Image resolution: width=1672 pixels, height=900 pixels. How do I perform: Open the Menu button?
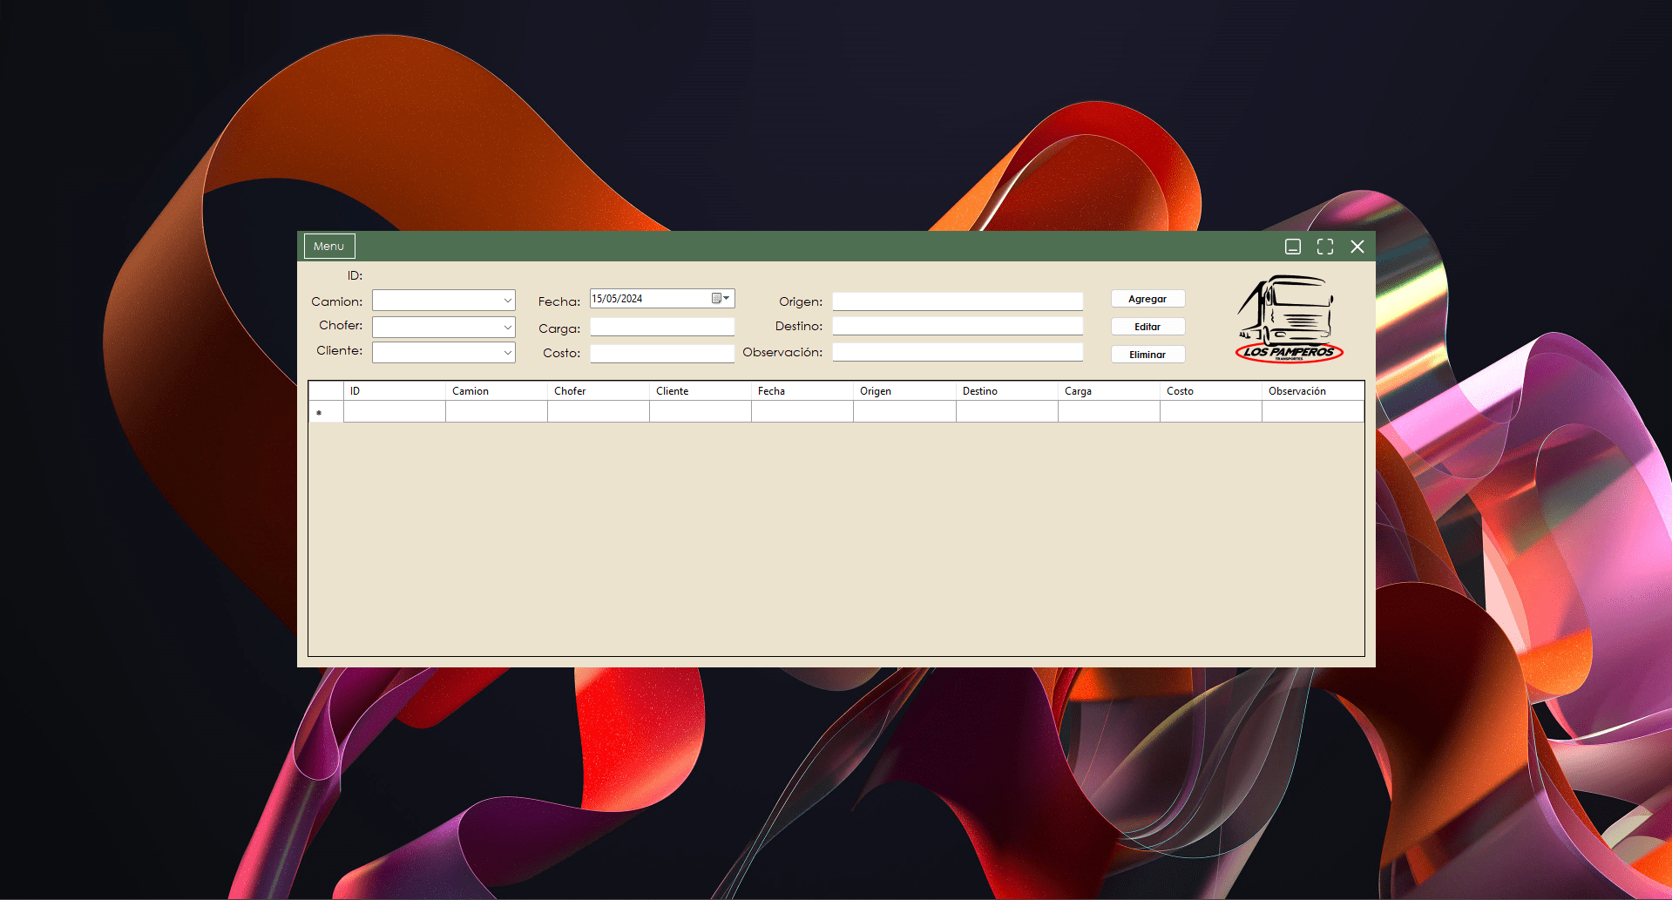click(x=329, y=247)
